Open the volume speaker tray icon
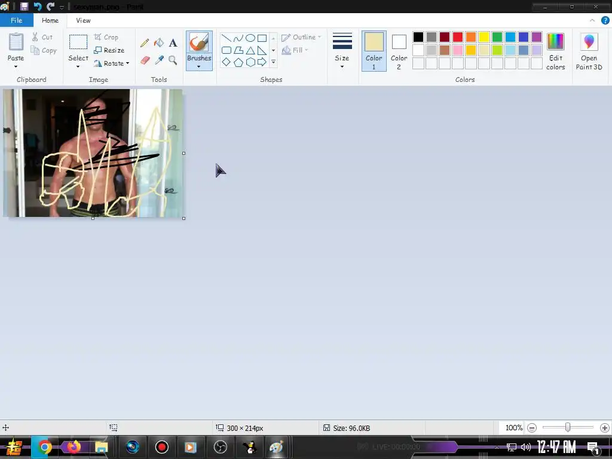The width and height of the screenshot is (612, 459). click(x=526, y=447)
